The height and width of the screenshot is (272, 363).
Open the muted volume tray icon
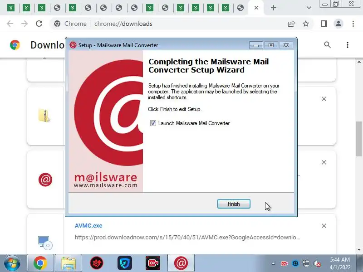point(317,263)
